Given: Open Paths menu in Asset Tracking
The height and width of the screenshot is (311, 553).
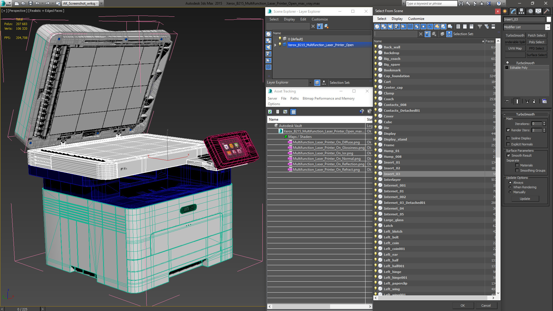Looking at the screenshot, I should click(294, 98).
